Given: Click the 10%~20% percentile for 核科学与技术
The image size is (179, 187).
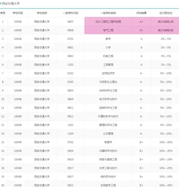Looking at the screenshot, I should (166, 177).
